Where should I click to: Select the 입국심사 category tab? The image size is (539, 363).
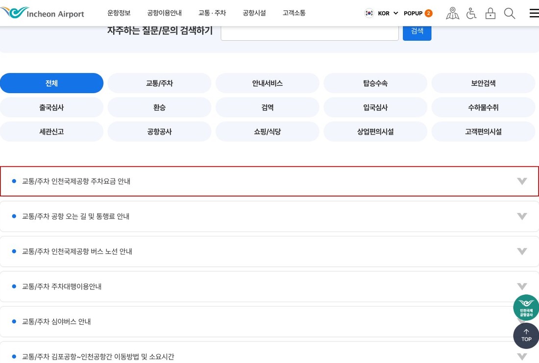point(375,107)
